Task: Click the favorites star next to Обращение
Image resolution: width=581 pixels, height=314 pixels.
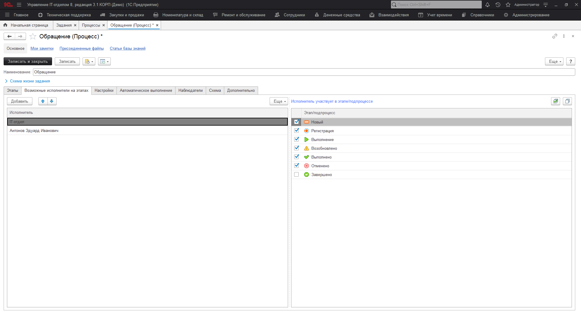Action: pyautogui.click(x=33, y=36)
